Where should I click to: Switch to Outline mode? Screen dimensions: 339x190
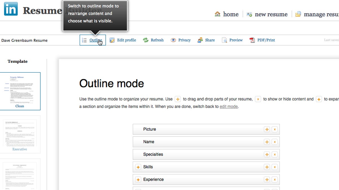click(93, 40)
